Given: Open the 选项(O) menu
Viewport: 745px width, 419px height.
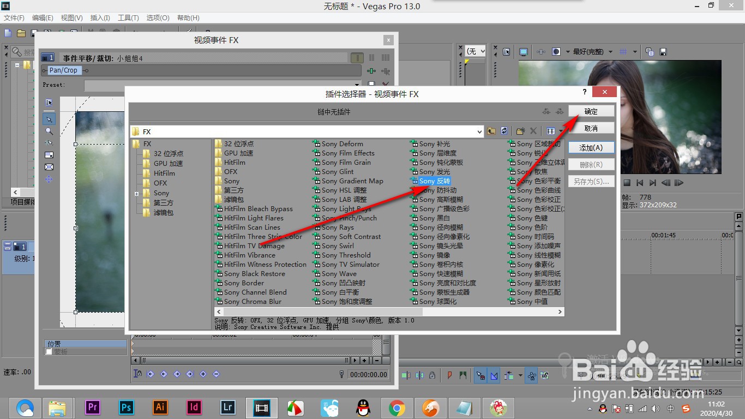Looking at the screenshot, I should (158, 18).
